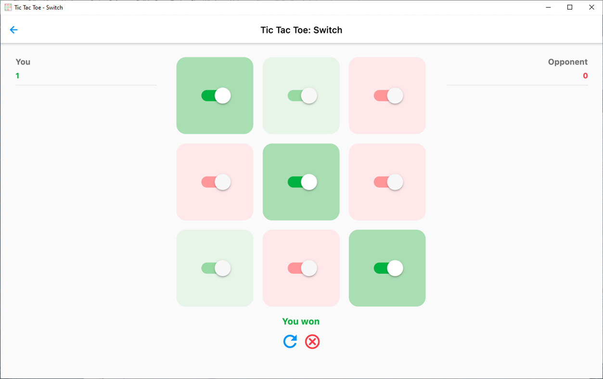Toggle the center green switch
The height and width of the screenshot is (379, 603).
301,182
